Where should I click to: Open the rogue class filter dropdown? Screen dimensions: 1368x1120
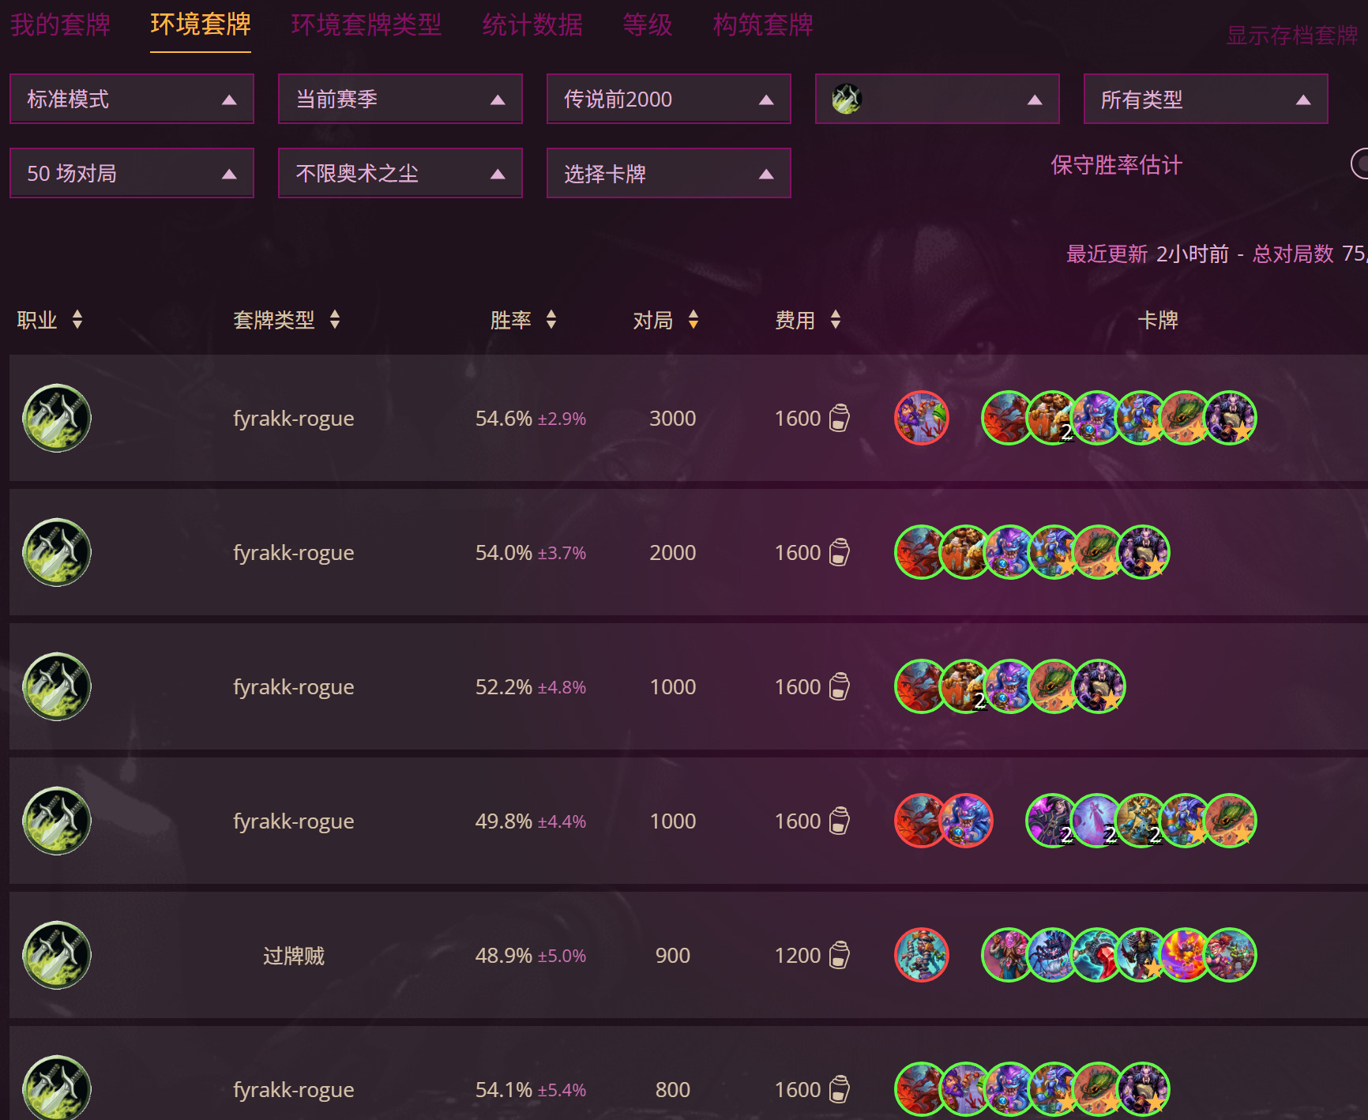[937, 100]
